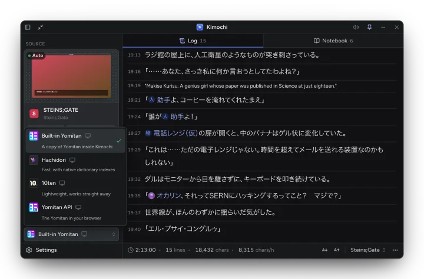424x279 pixels.
Task: Click the 8,315 chars/h rate
Action: [x=256, y=250]
